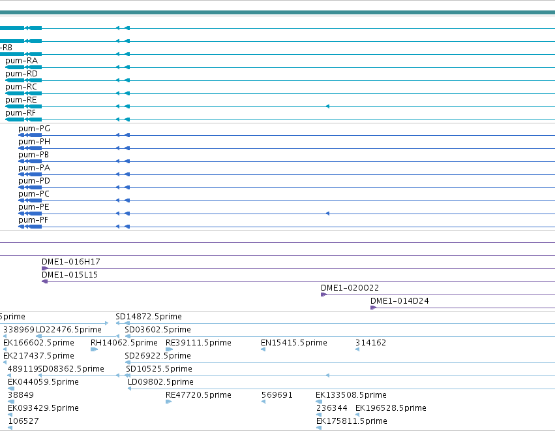Select the pum-PE protein label
This screenshot has width=555, height=431.
(x=34, y=208)
